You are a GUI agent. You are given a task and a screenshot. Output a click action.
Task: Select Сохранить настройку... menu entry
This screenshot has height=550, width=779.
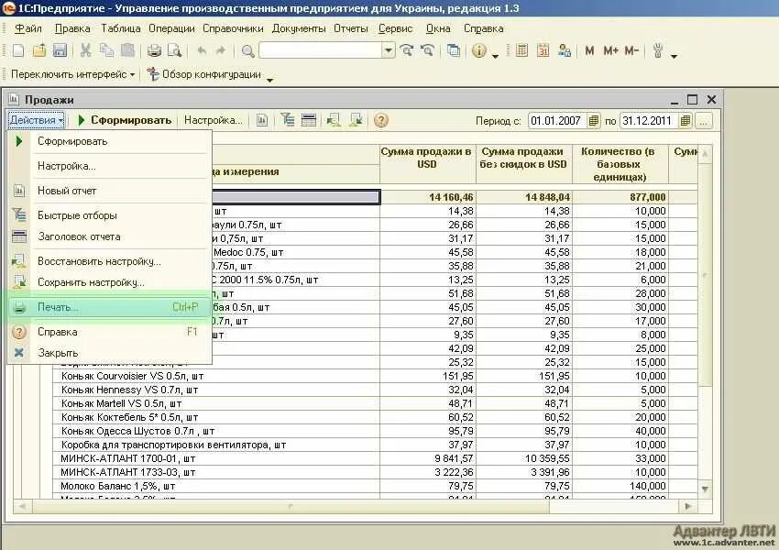point(109,282)
